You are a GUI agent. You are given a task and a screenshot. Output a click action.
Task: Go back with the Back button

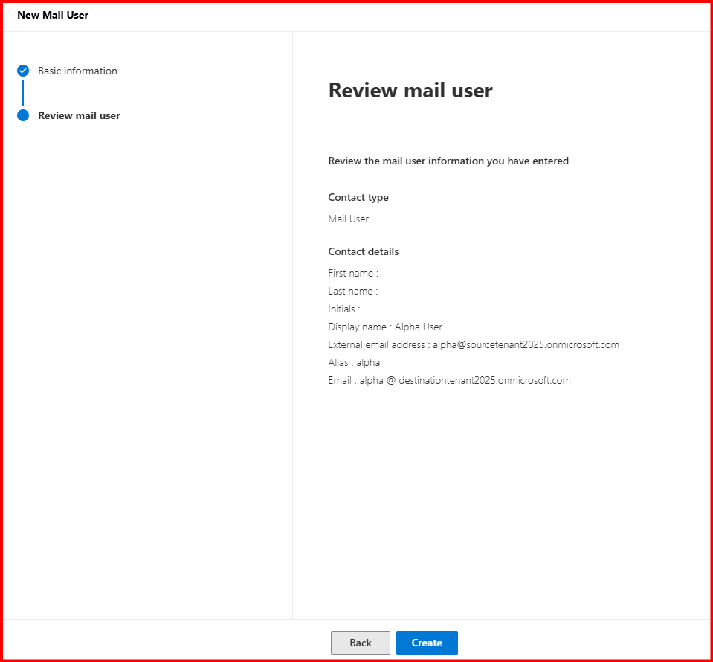tap(361, 643)
